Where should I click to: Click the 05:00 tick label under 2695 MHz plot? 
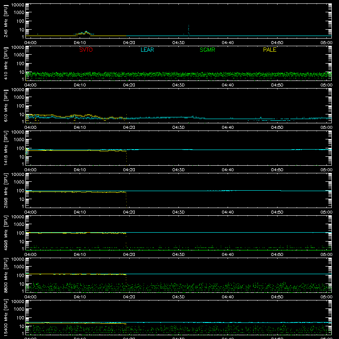pos(326,212)
